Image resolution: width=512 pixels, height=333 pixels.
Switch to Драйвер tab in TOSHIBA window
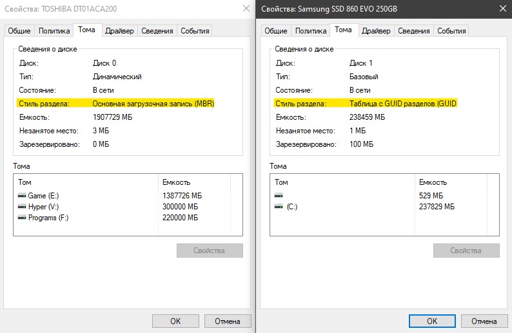(x=119, y=31)
